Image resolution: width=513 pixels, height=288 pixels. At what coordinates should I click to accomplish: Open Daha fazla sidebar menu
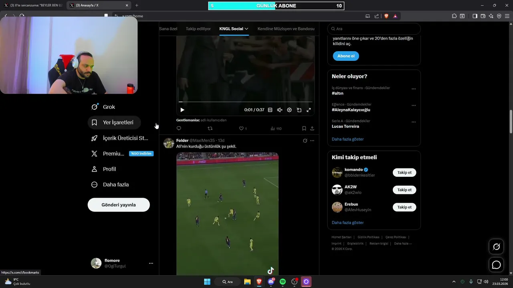coord(110,184)
